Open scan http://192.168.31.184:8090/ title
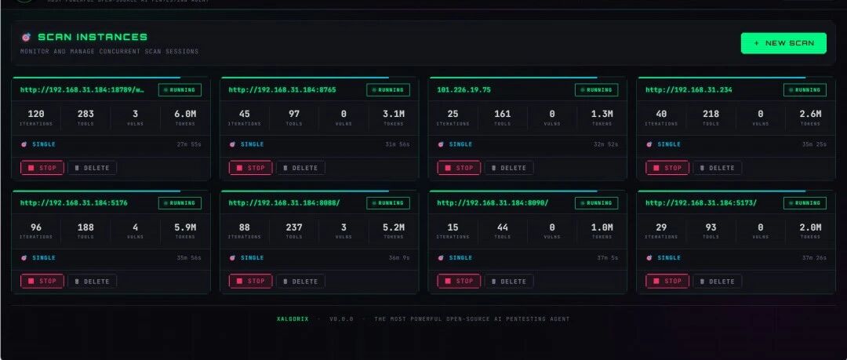The width and height of the screenshot is (847, 360). tap(493, 203)
